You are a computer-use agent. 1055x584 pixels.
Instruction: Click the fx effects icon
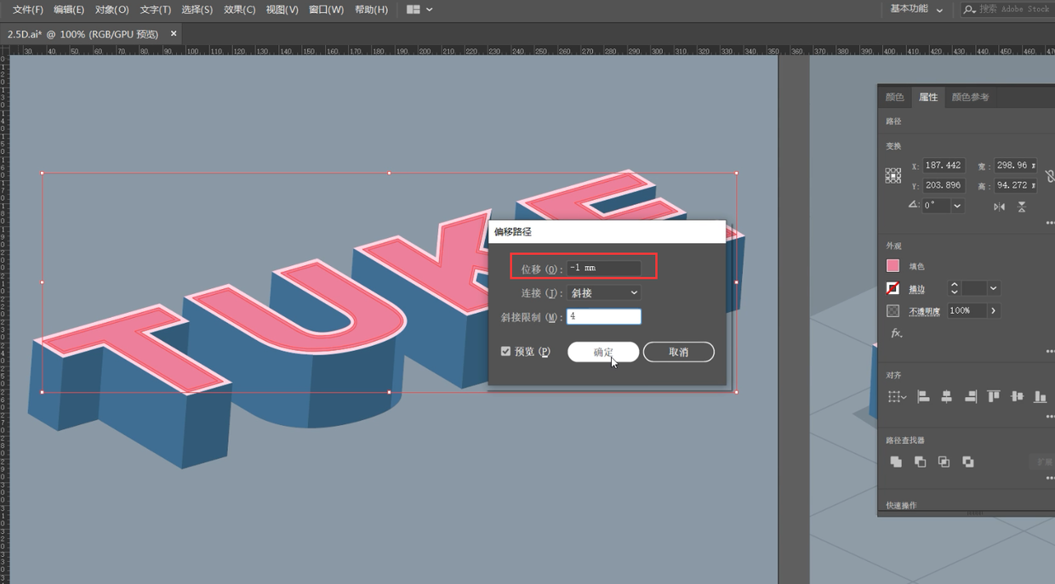click(896, 333)
